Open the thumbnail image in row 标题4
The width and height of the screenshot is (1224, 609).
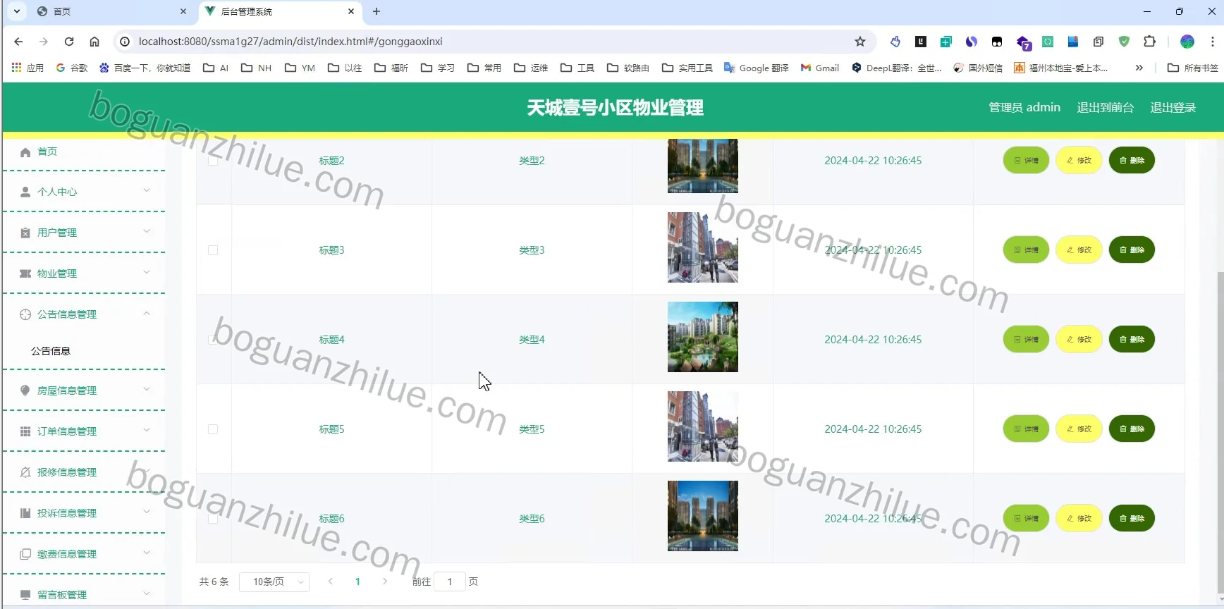click(703, 337)
